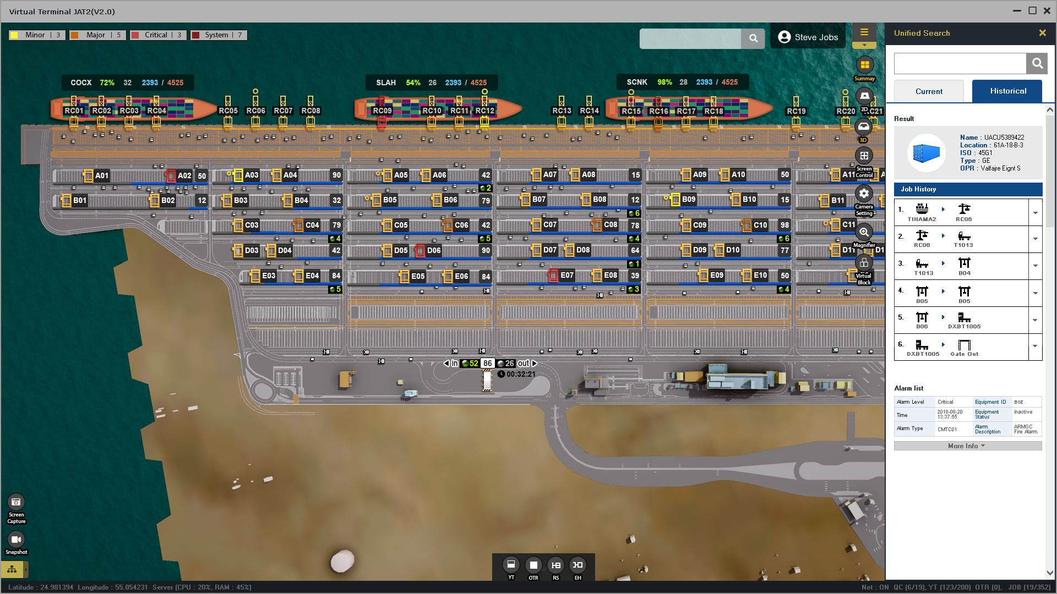Expand job history row 4 (B05 to B05)
The image size is (1057, 594).
coord(1035,293)
